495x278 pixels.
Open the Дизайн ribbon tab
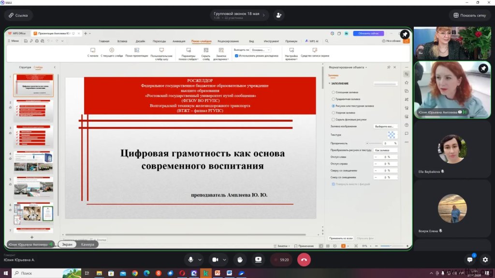point(141,41)
